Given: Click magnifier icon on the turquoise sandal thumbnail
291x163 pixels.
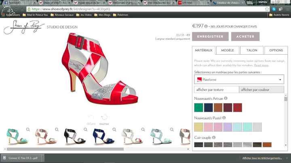Looking at the screenshot, I should coord(28,130).
